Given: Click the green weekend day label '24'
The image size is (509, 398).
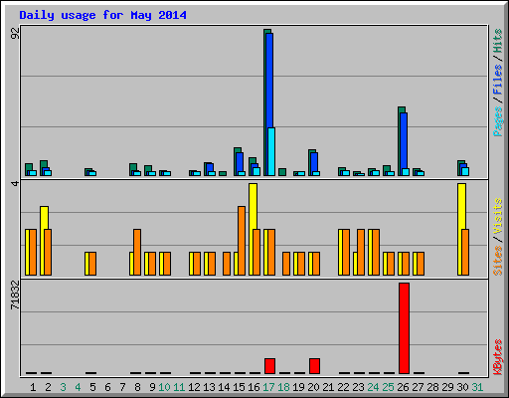Looking at the screenshot, I should coord(373,387).
